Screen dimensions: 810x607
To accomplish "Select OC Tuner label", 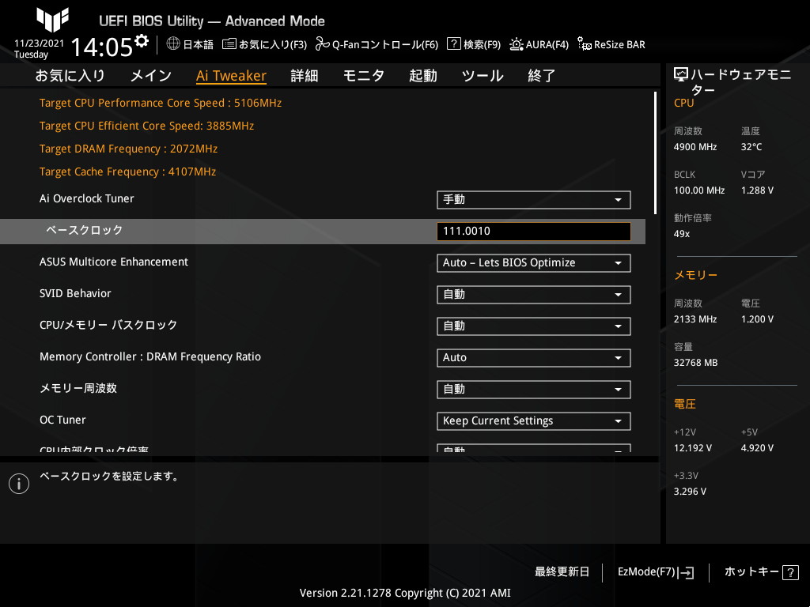I will pyautogui.click(x=63, y=420).
